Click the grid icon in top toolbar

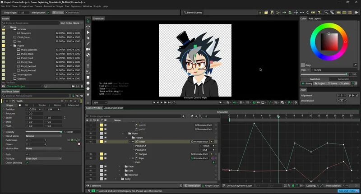(x=260, y=13)
